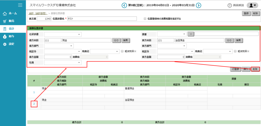Click the accounting calculator icon
Image resolution: width=261 pixels, height=126 pixels.
(x=5, y=29)
